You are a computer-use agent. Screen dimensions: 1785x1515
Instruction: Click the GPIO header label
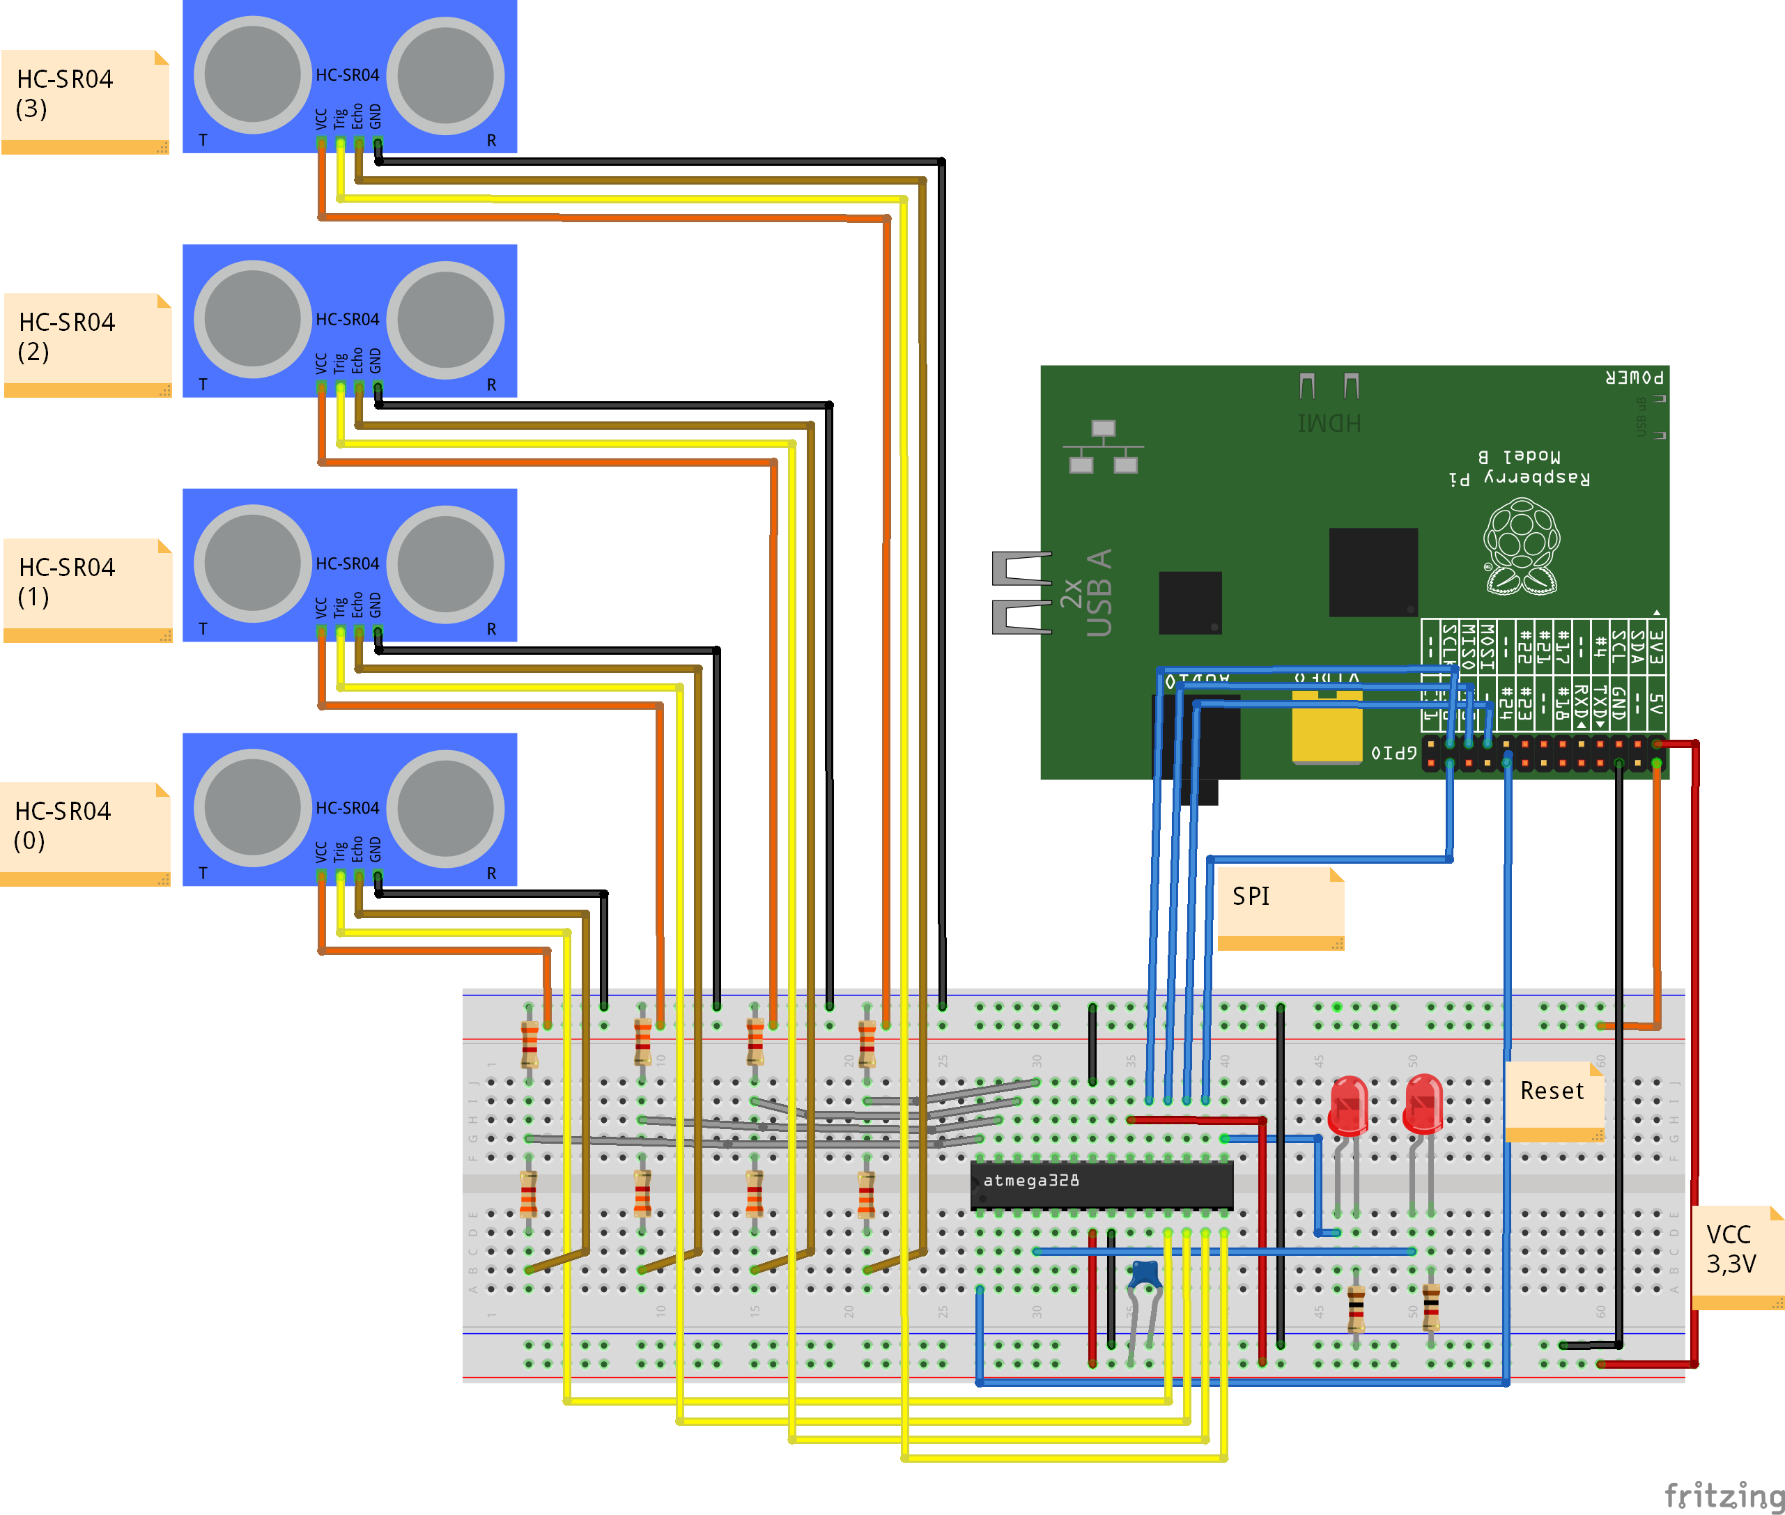(1393, 753)
